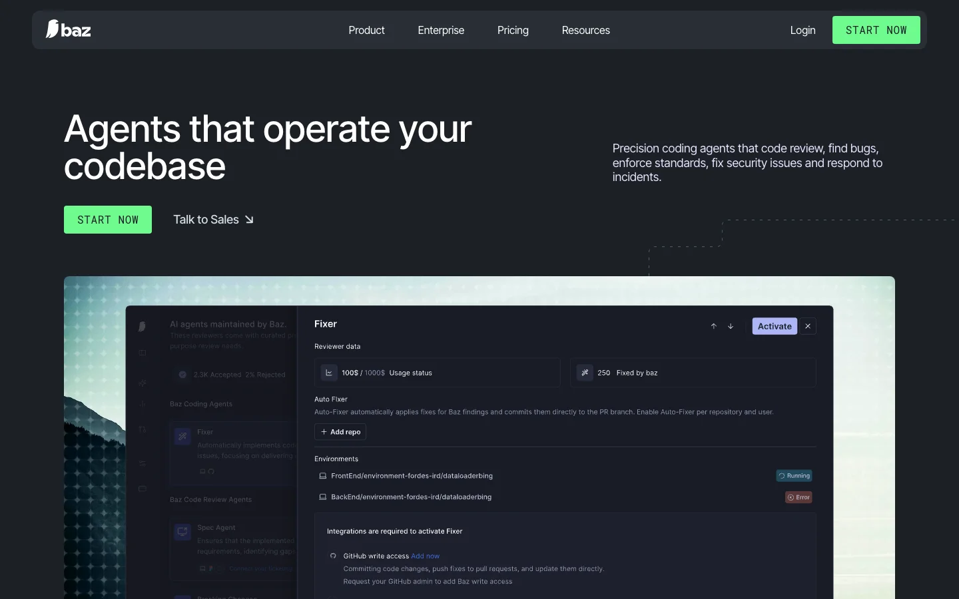Click the panel layout icon in the app sidebar
The height and width of the screenshot is (599, 959).
(142, 353)
